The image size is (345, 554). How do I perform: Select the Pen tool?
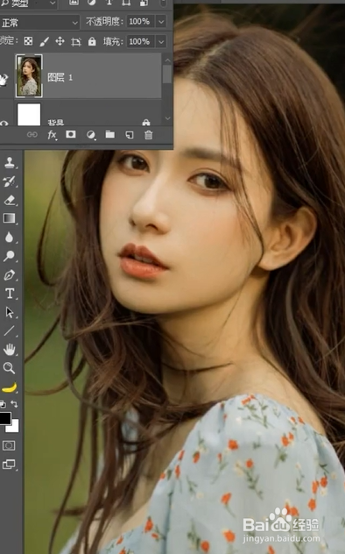(x=10, y=275)
